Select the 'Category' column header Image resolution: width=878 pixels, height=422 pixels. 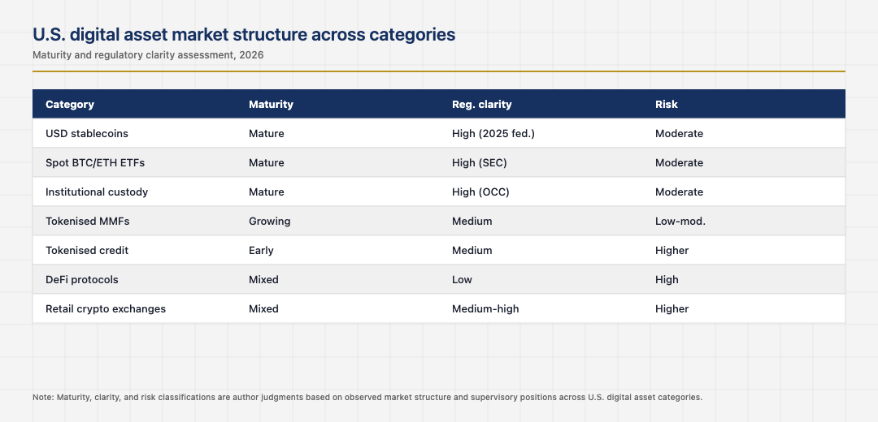(x=69, y=105)
